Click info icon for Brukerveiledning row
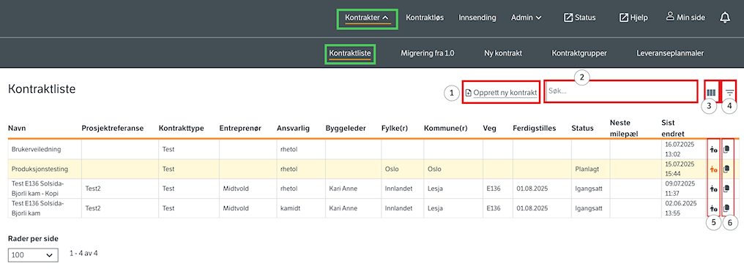 tap(713, 150)
